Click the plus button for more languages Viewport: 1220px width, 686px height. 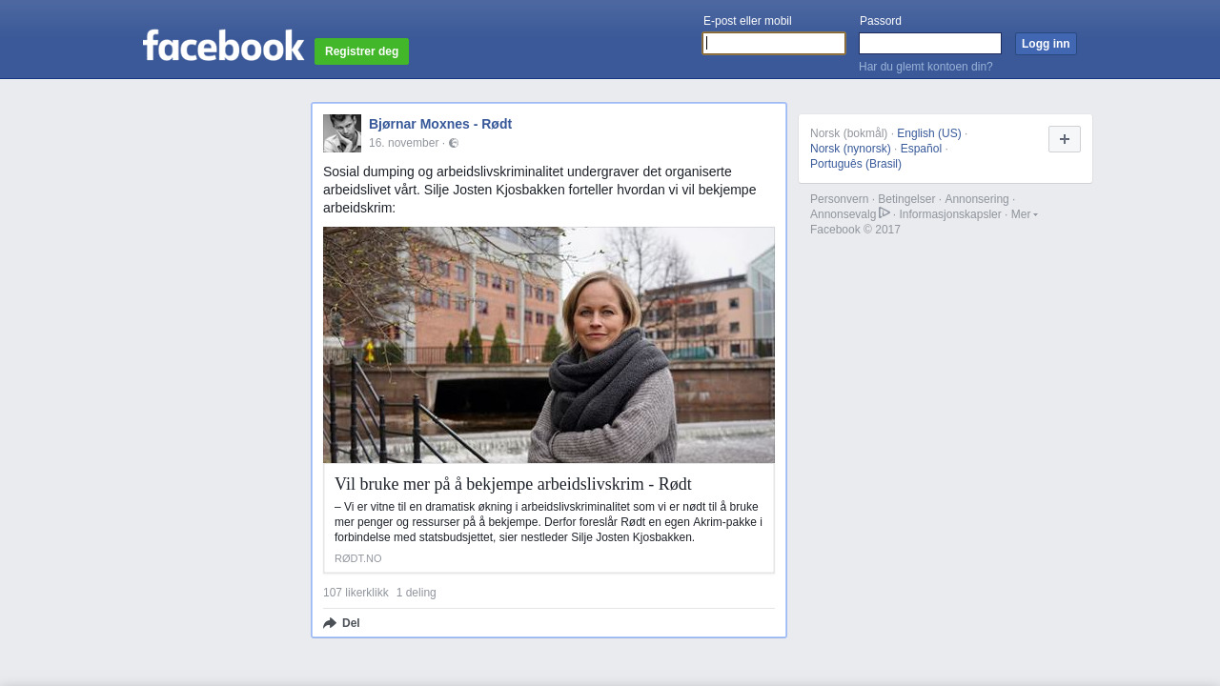click(x=1065, y=139)
